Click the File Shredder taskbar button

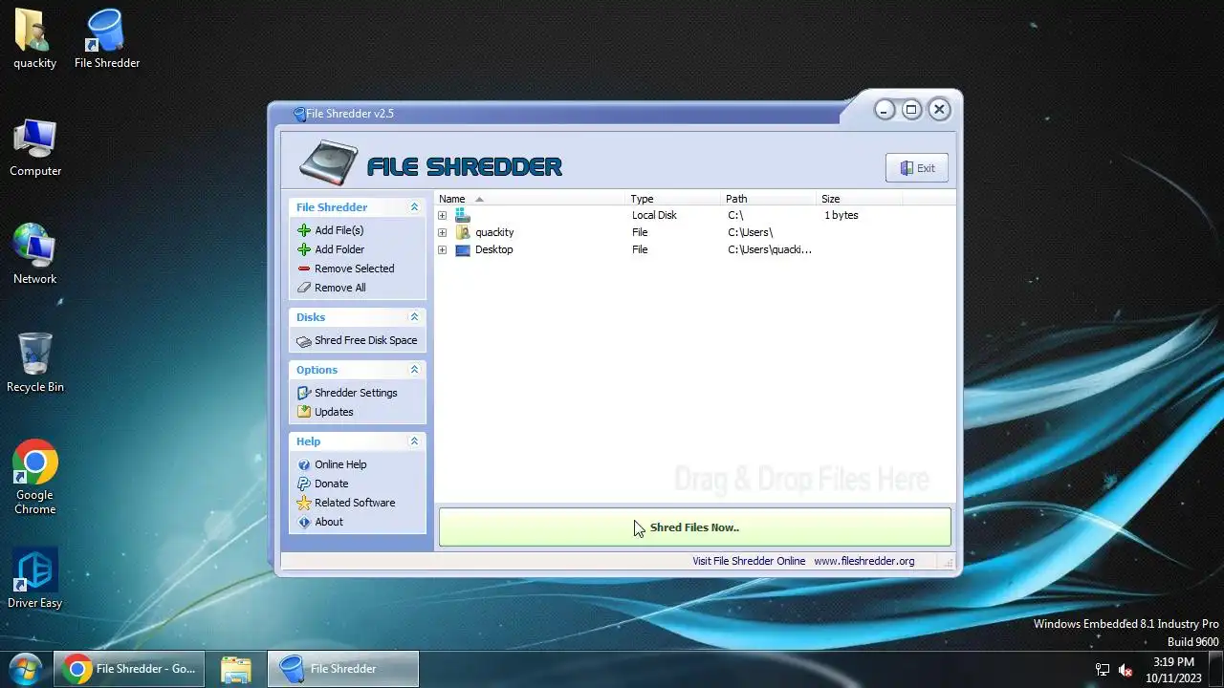click(x=343, y=669)
